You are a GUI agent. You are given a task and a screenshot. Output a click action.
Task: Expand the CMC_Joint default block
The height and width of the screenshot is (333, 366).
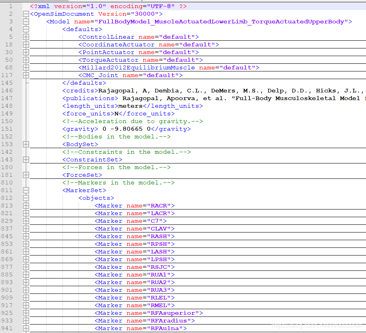[x=26, y=75]
